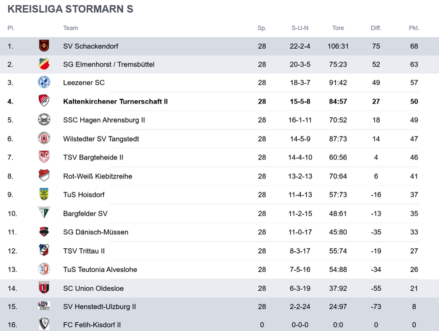Open the TSV Trittau II team page

click(84, 251)
